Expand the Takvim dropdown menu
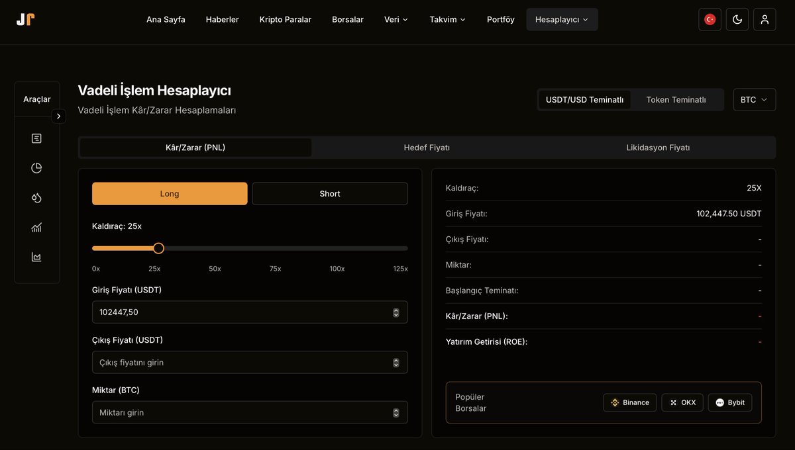 point(447,19)
